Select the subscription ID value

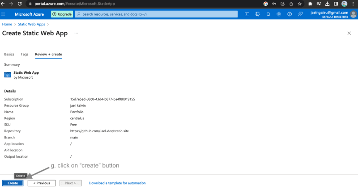click(x=102, y=99)
